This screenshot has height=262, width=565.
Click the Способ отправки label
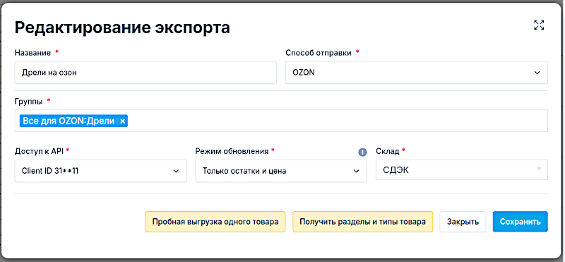tap(319, 53)
